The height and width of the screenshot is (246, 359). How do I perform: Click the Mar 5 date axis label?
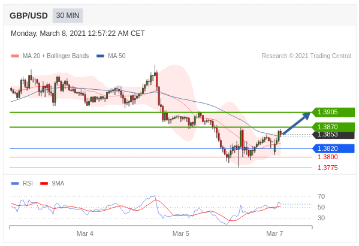[180, 233]
